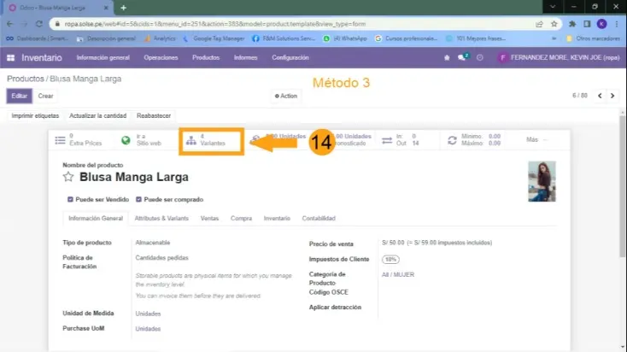Mark product as favorite with star
Screen dimensions: 627x352
pyautogui.click(x=68, y=178)
